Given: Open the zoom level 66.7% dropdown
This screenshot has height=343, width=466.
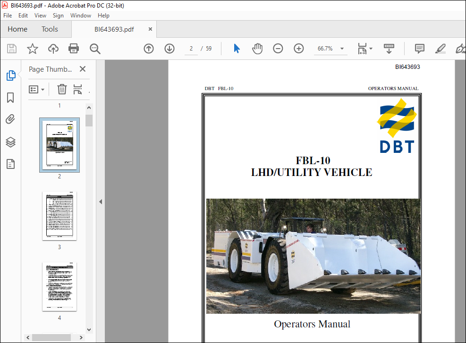Looking at the screenshot, I should pos(342,49).
